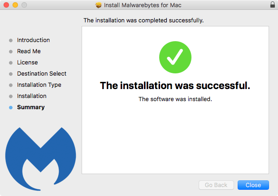Screen dimensions: 278x196
Task: Select the Installation step
Action: [32, 96]
